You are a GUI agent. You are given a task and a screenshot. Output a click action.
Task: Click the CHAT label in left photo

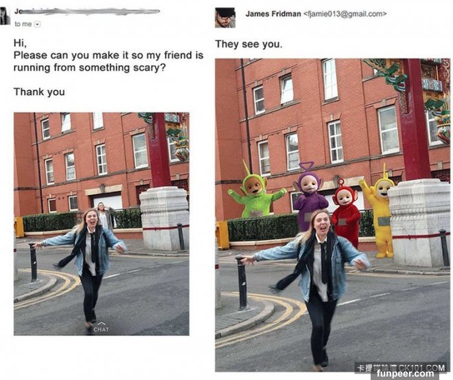[x=101, y=329]
